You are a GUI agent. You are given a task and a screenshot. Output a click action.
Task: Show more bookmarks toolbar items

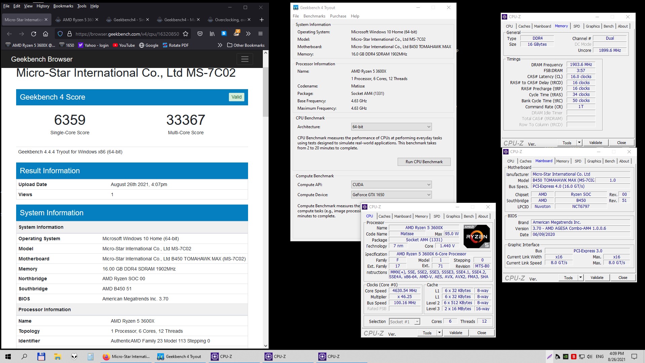click(x=220, y=45)
